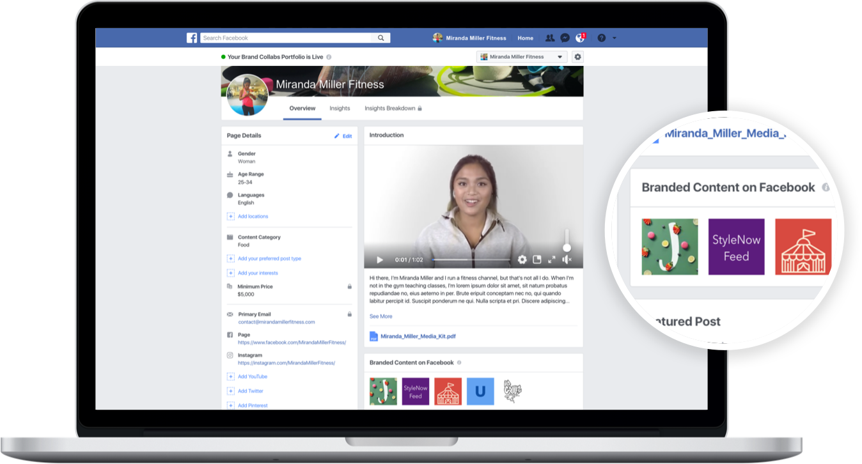Screen dimensions: 862x464
Task: Click the plus icon for Add Twitter
Action: (231, 391)
